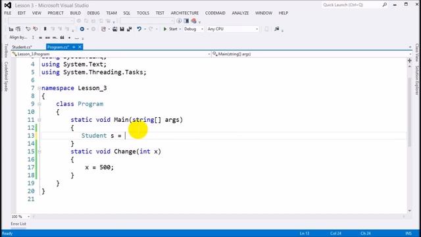Click the INS indicator in status bar
This screenshot has width=421, height=237.
[409, 233]
